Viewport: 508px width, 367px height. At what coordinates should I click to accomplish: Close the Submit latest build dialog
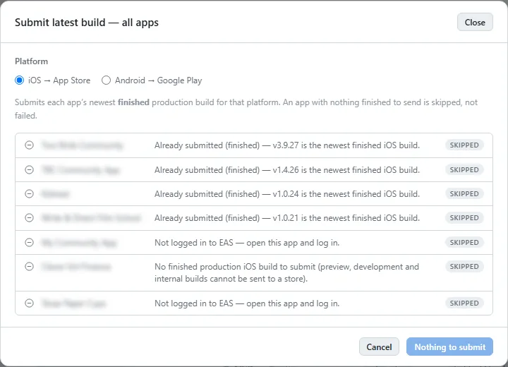[475, 22]
